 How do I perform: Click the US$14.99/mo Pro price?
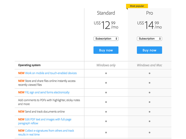[x=150, y=25]
